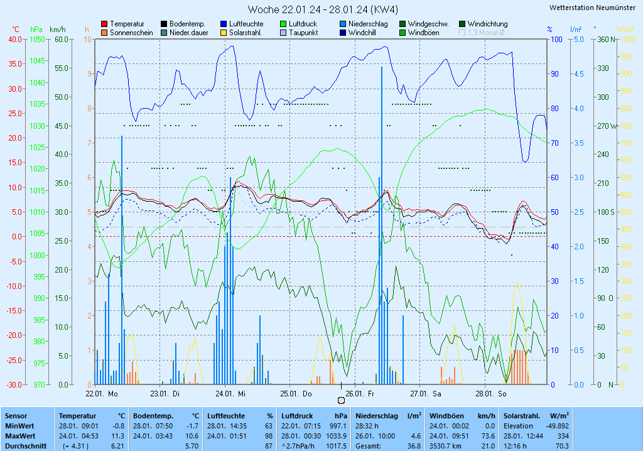643x451 pixels.
Task: Click the Luftfeuchte column header in the table
Action: [x=226, y=416]
